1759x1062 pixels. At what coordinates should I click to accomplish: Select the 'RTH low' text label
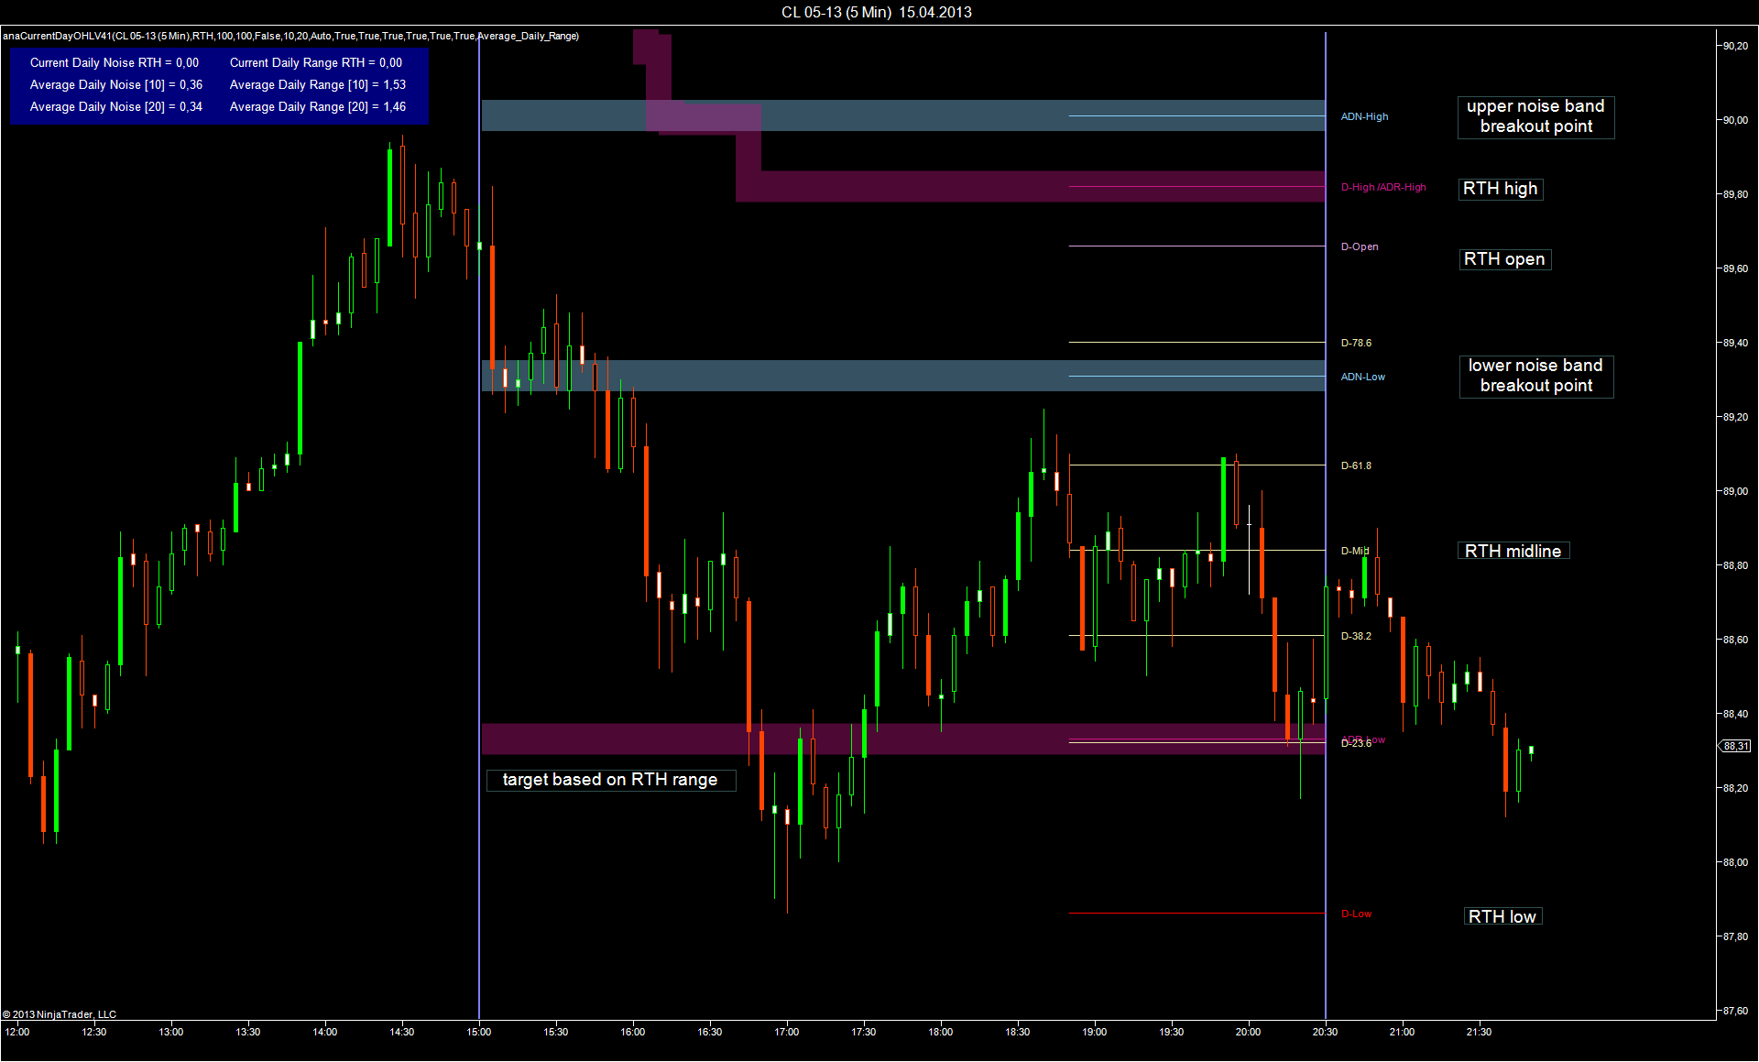click(x=1502, y=916)
